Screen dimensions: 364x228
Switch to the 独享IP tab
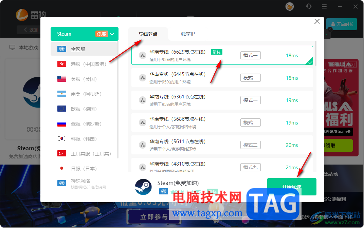(188, 34)
